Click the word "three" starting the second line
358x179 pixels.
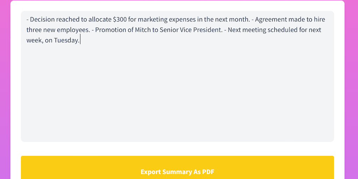pyautogui.click(x=34, y=30)
